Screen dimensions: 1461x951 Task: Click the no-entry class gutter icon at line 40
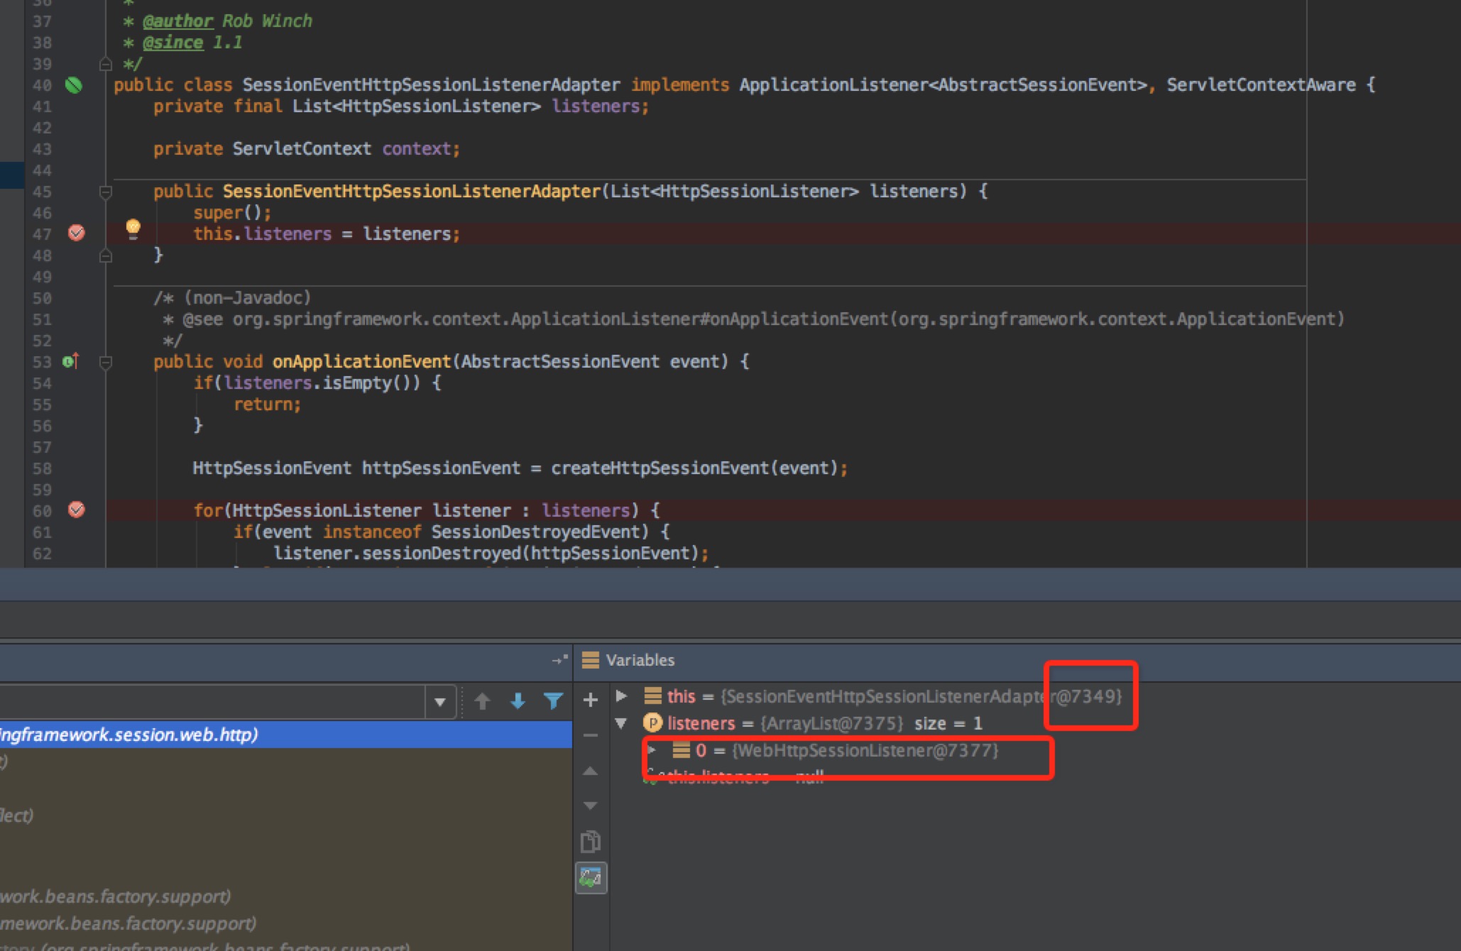point(73,85)
